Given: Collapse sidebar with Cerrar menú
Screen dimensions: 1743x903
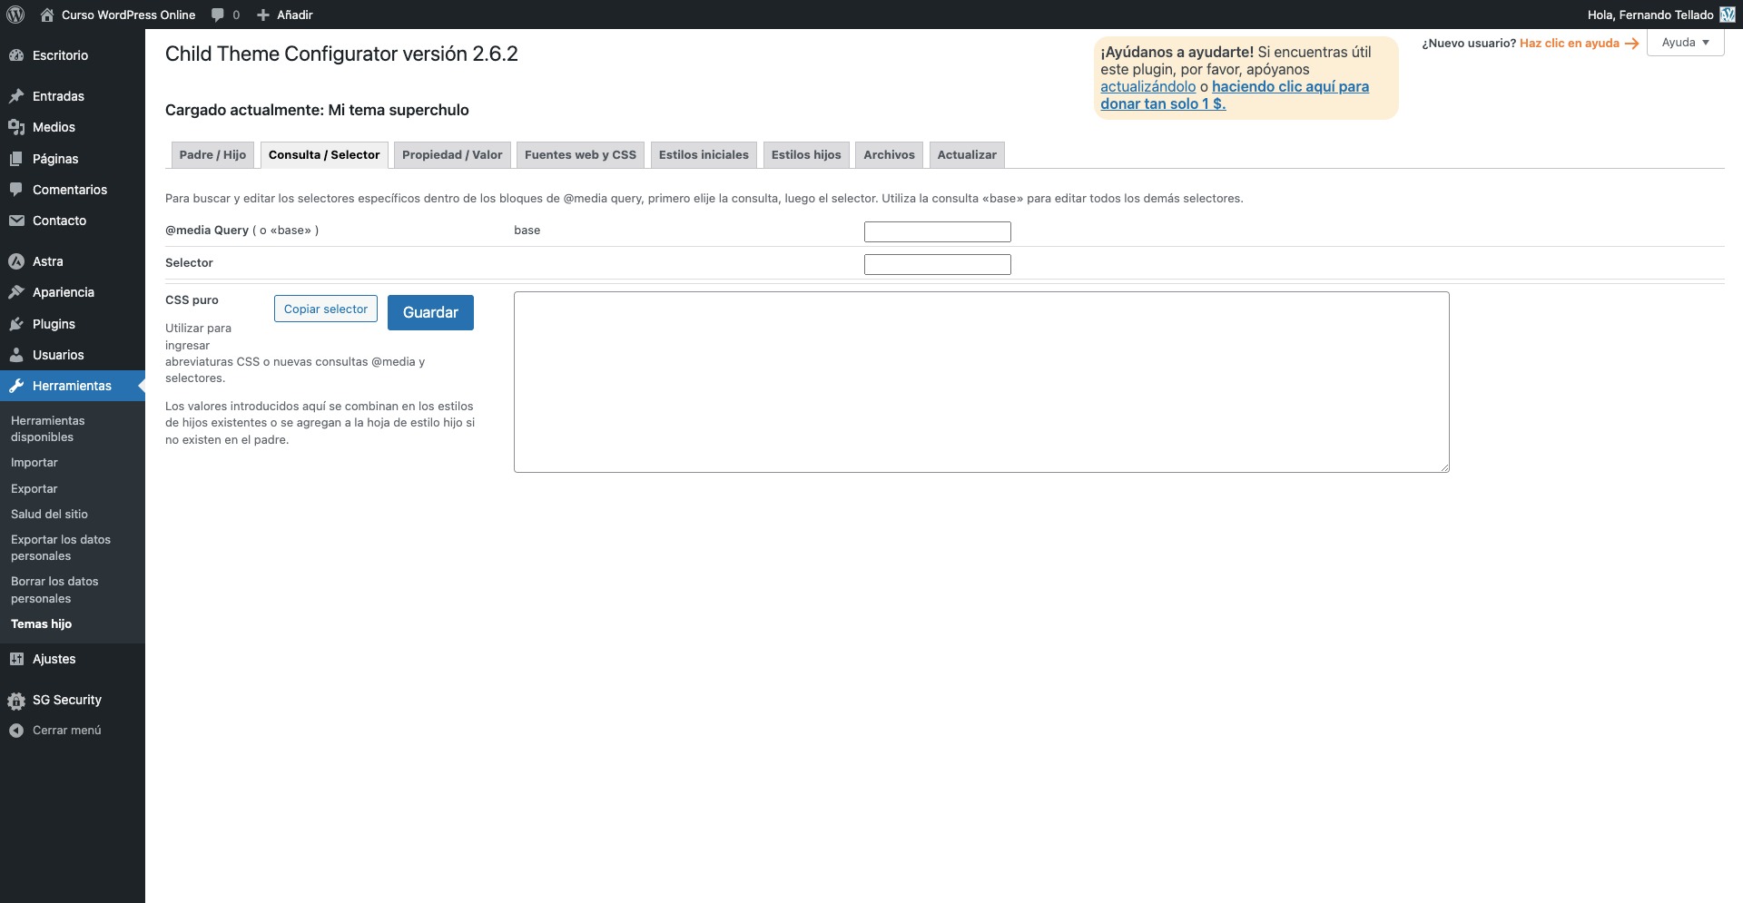Looking at the screenshot, I should (x=54, y=731).
